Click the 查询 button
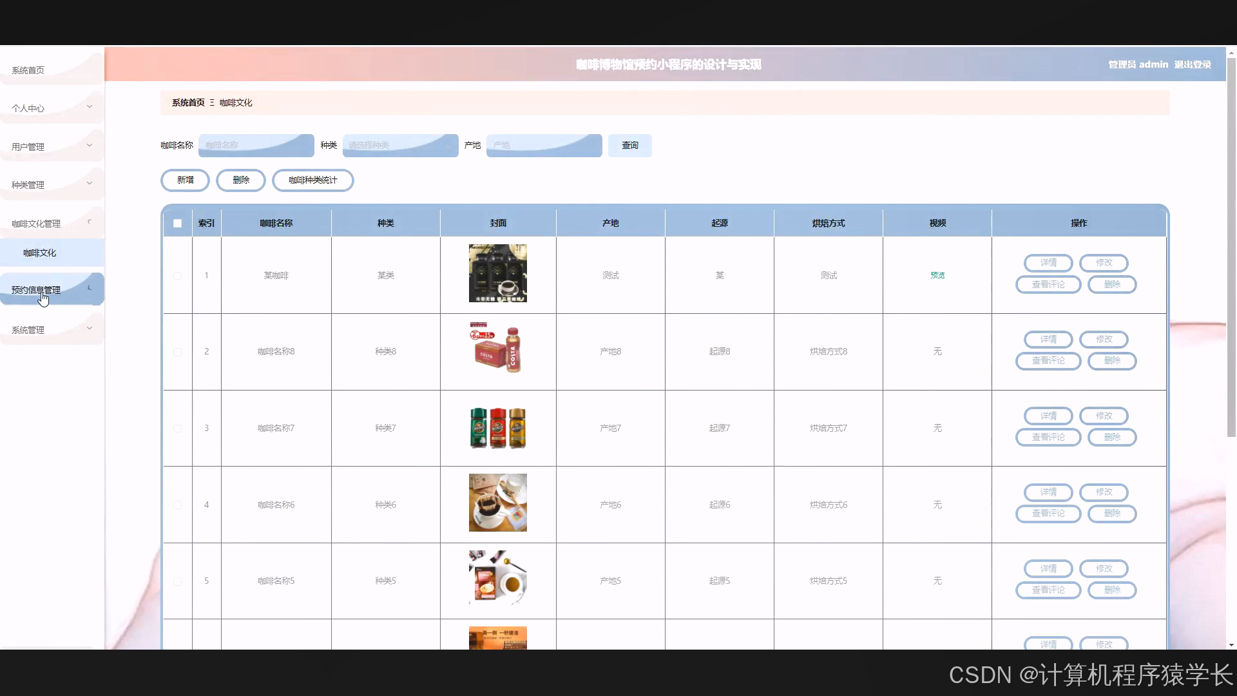This screenshot has height=696, width=1237. point(629,145)
